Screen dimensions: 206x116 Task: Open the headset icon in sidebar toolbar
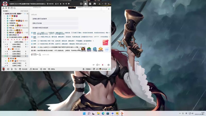tap(6, 8)
